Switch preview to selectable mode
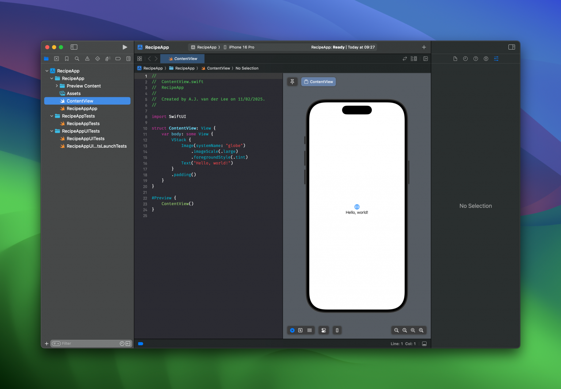This screenshot has height=389, width=561. 300,330
